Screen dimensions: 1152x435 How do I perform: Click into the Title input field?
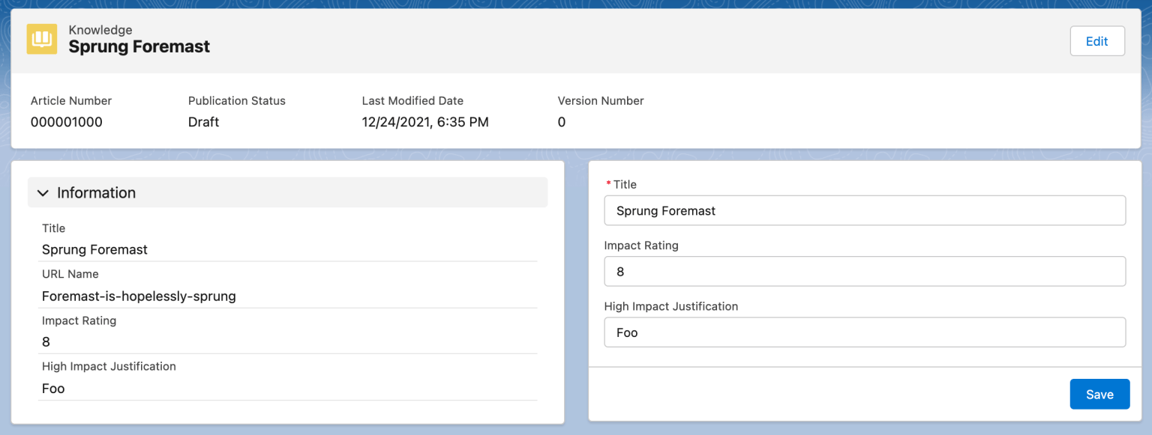tap(865, 210)
